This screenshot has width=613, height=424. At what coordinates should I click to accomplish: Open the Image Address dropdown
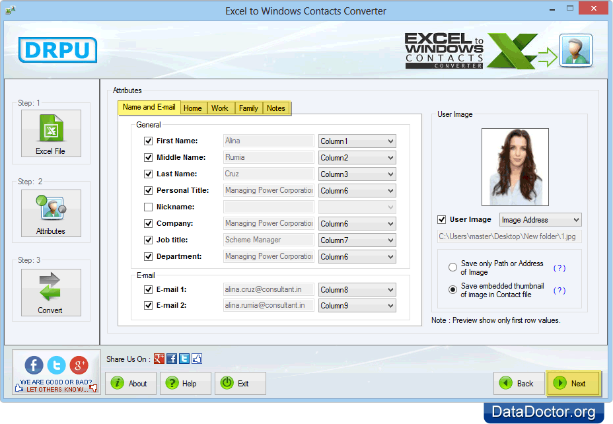[540, 220]
